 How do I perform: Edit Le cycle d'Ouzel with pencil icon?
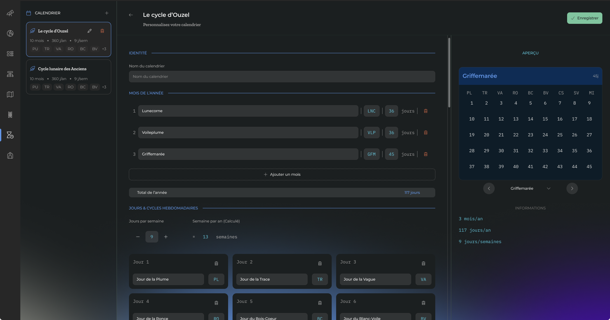point(90,31)
